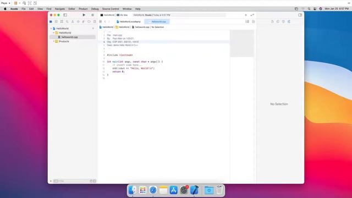Click the code review arrows button

coord(252,15)
